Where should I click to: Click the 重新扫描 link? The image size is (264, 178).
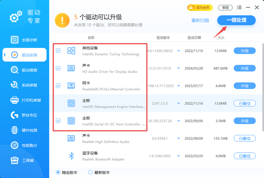pyautogui.click(x=200, y=20)
